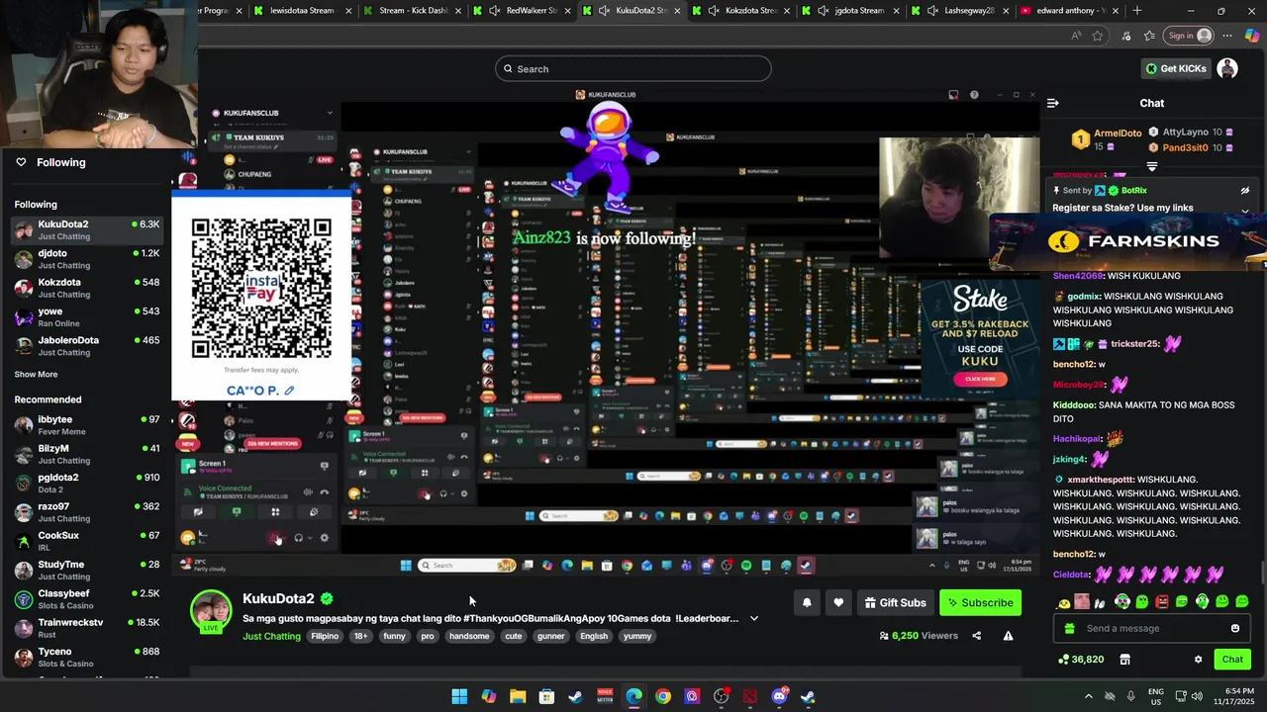The width and height of the screenshot is (1267, 712).
Task: Toggle mute on the KukuDota2 tab
Action: (604, 11)
